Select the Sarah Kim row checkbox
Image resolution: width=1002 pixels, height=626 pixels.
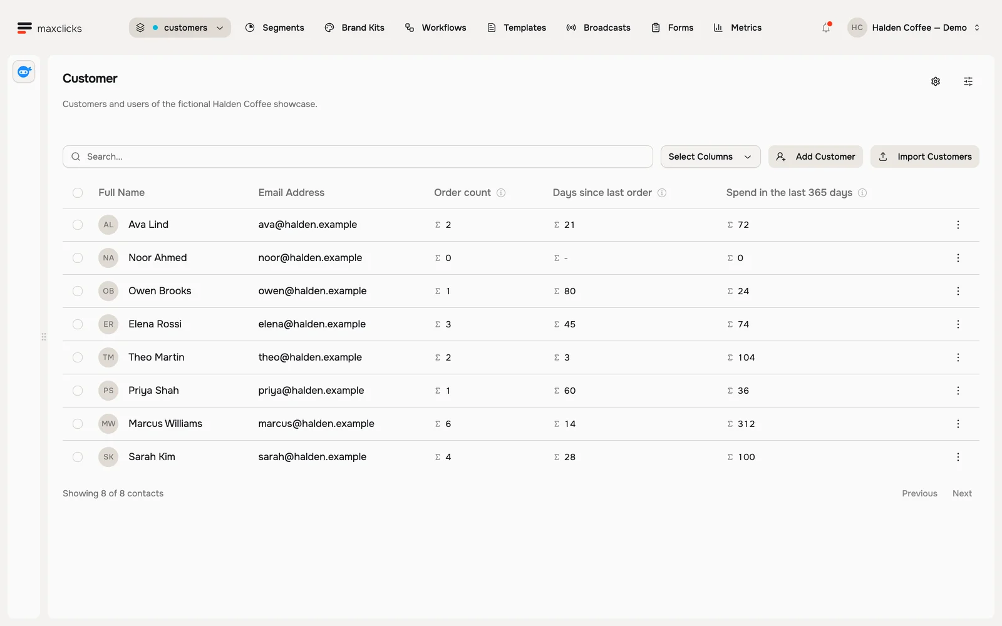tap(78, 457)
